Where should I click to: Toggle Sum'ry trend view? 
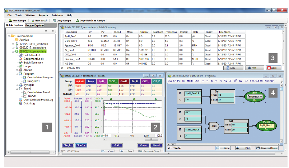(81, 145)
